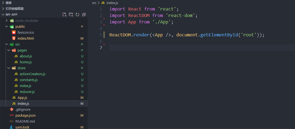Click line number 1 in the gutter

click(101, 9)
